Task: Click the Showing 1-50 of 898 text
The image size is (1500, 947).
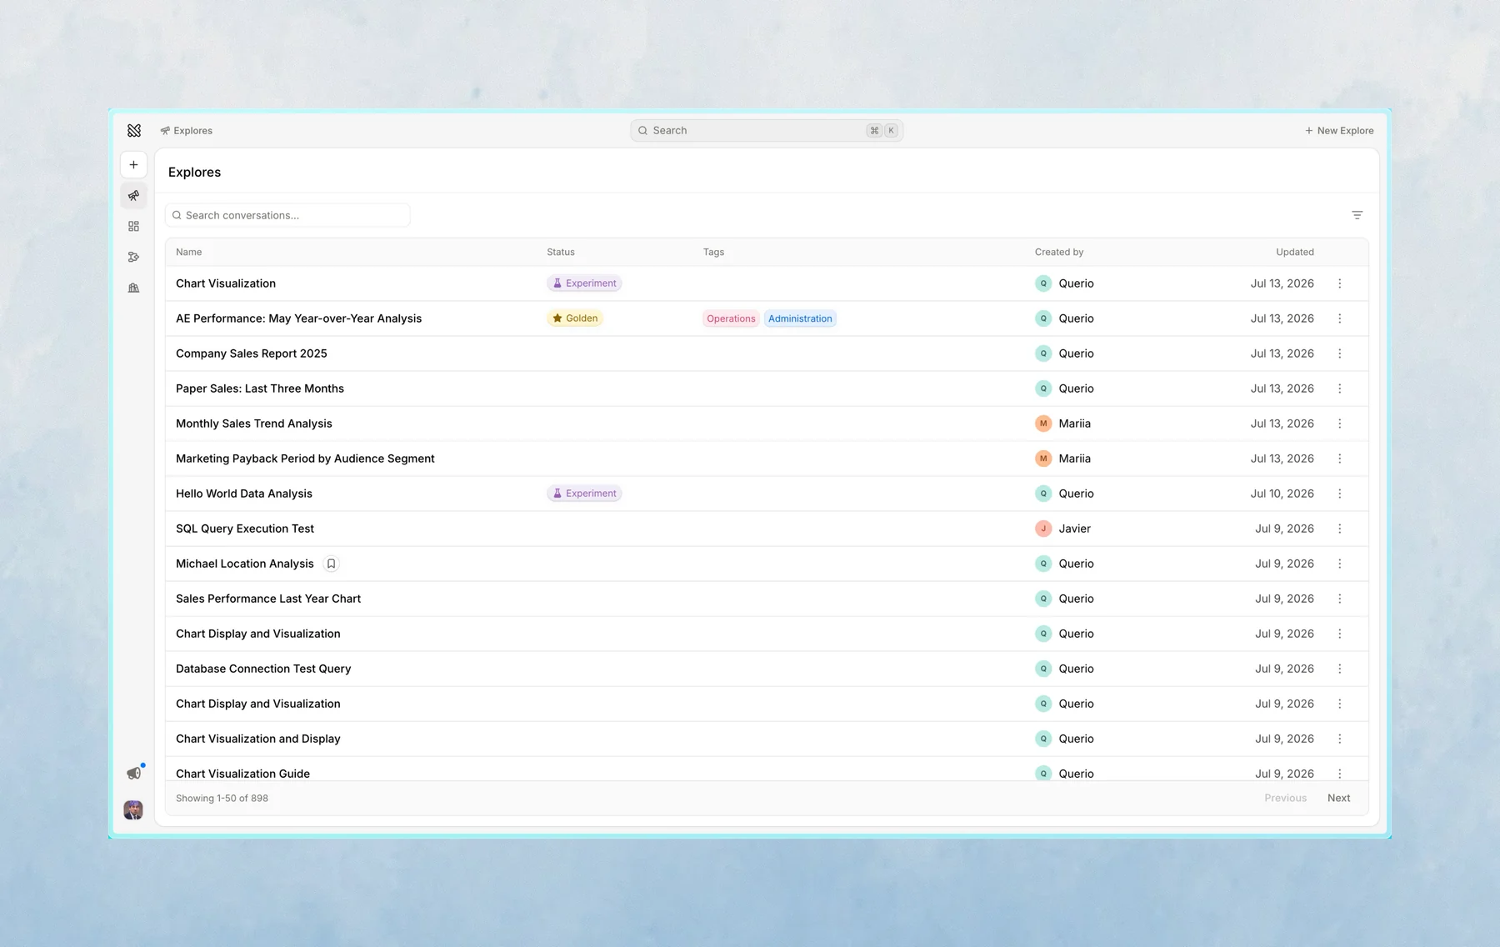Action: [x=222, y=798]
